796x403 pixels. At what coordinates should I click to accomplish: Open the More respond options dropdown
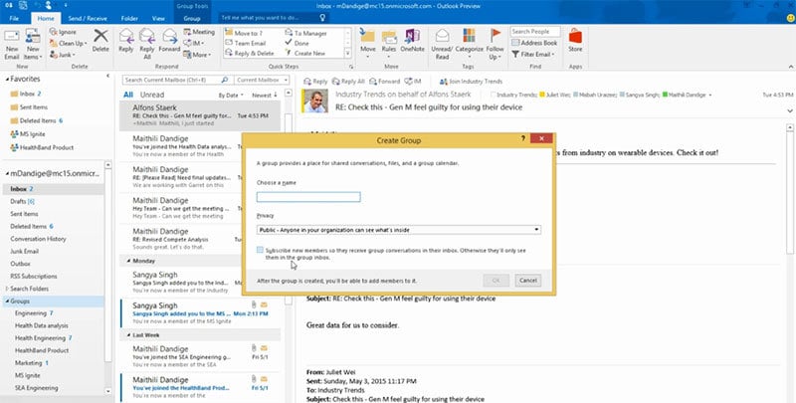pyautogui.click(x=197, y=55)
